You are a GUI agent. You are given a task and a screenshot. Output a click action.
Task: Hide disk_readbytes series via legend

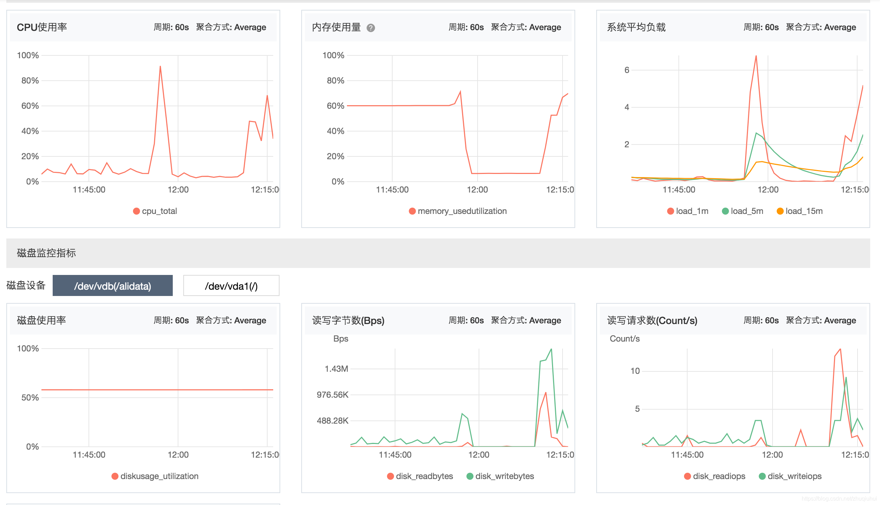tap(390, 476)
